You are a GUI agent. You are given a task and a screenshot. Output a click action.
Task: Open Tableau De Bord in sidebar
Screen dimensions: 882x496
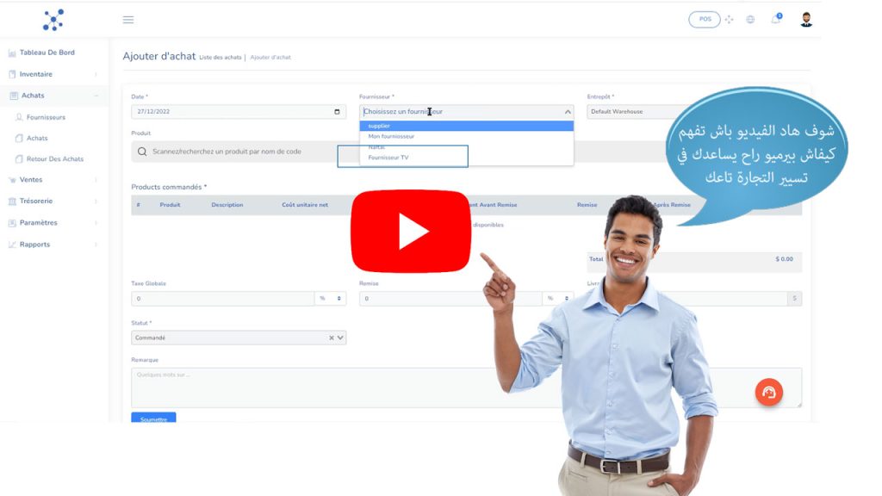point(47,53)
